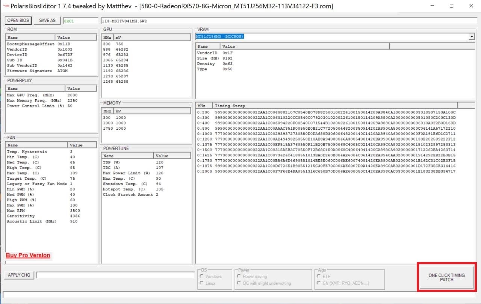The image size is (481, 304).
Task: Open the Buy Pro Version link
Action: (x=28, y=256)
